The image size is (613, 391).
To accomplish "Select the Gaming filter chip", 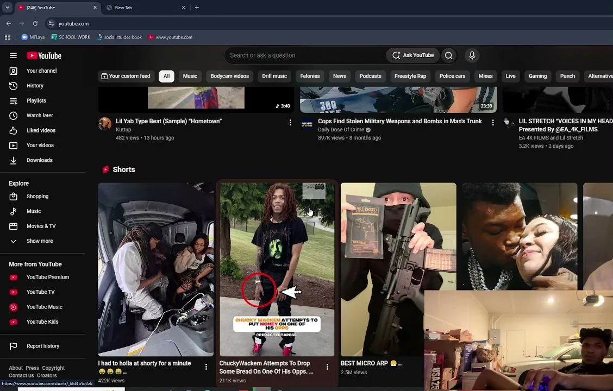I will (x=537, y=76).
